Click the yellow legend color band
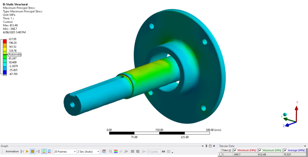The height and width of the screenshot is (157, 308). click(5, 49)
